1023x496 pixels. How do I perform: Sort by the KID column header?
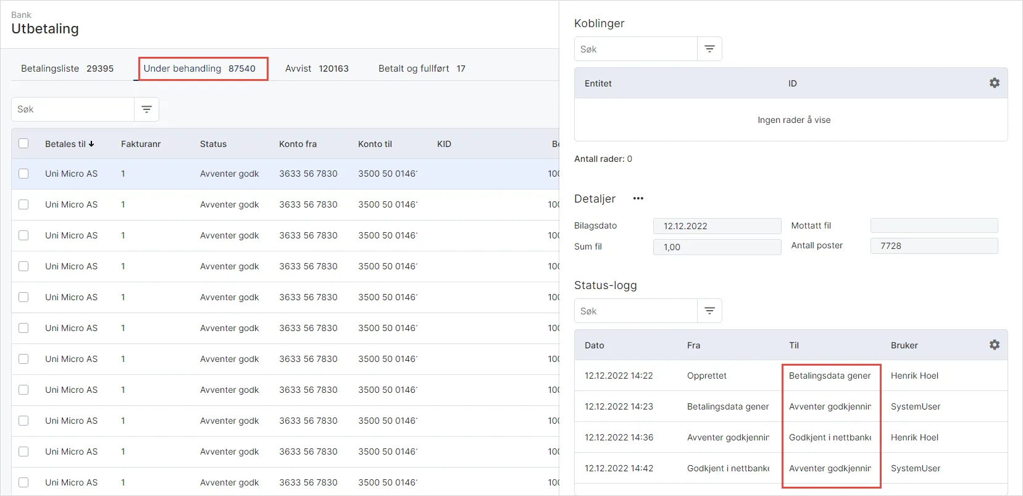tap(444, 144)
